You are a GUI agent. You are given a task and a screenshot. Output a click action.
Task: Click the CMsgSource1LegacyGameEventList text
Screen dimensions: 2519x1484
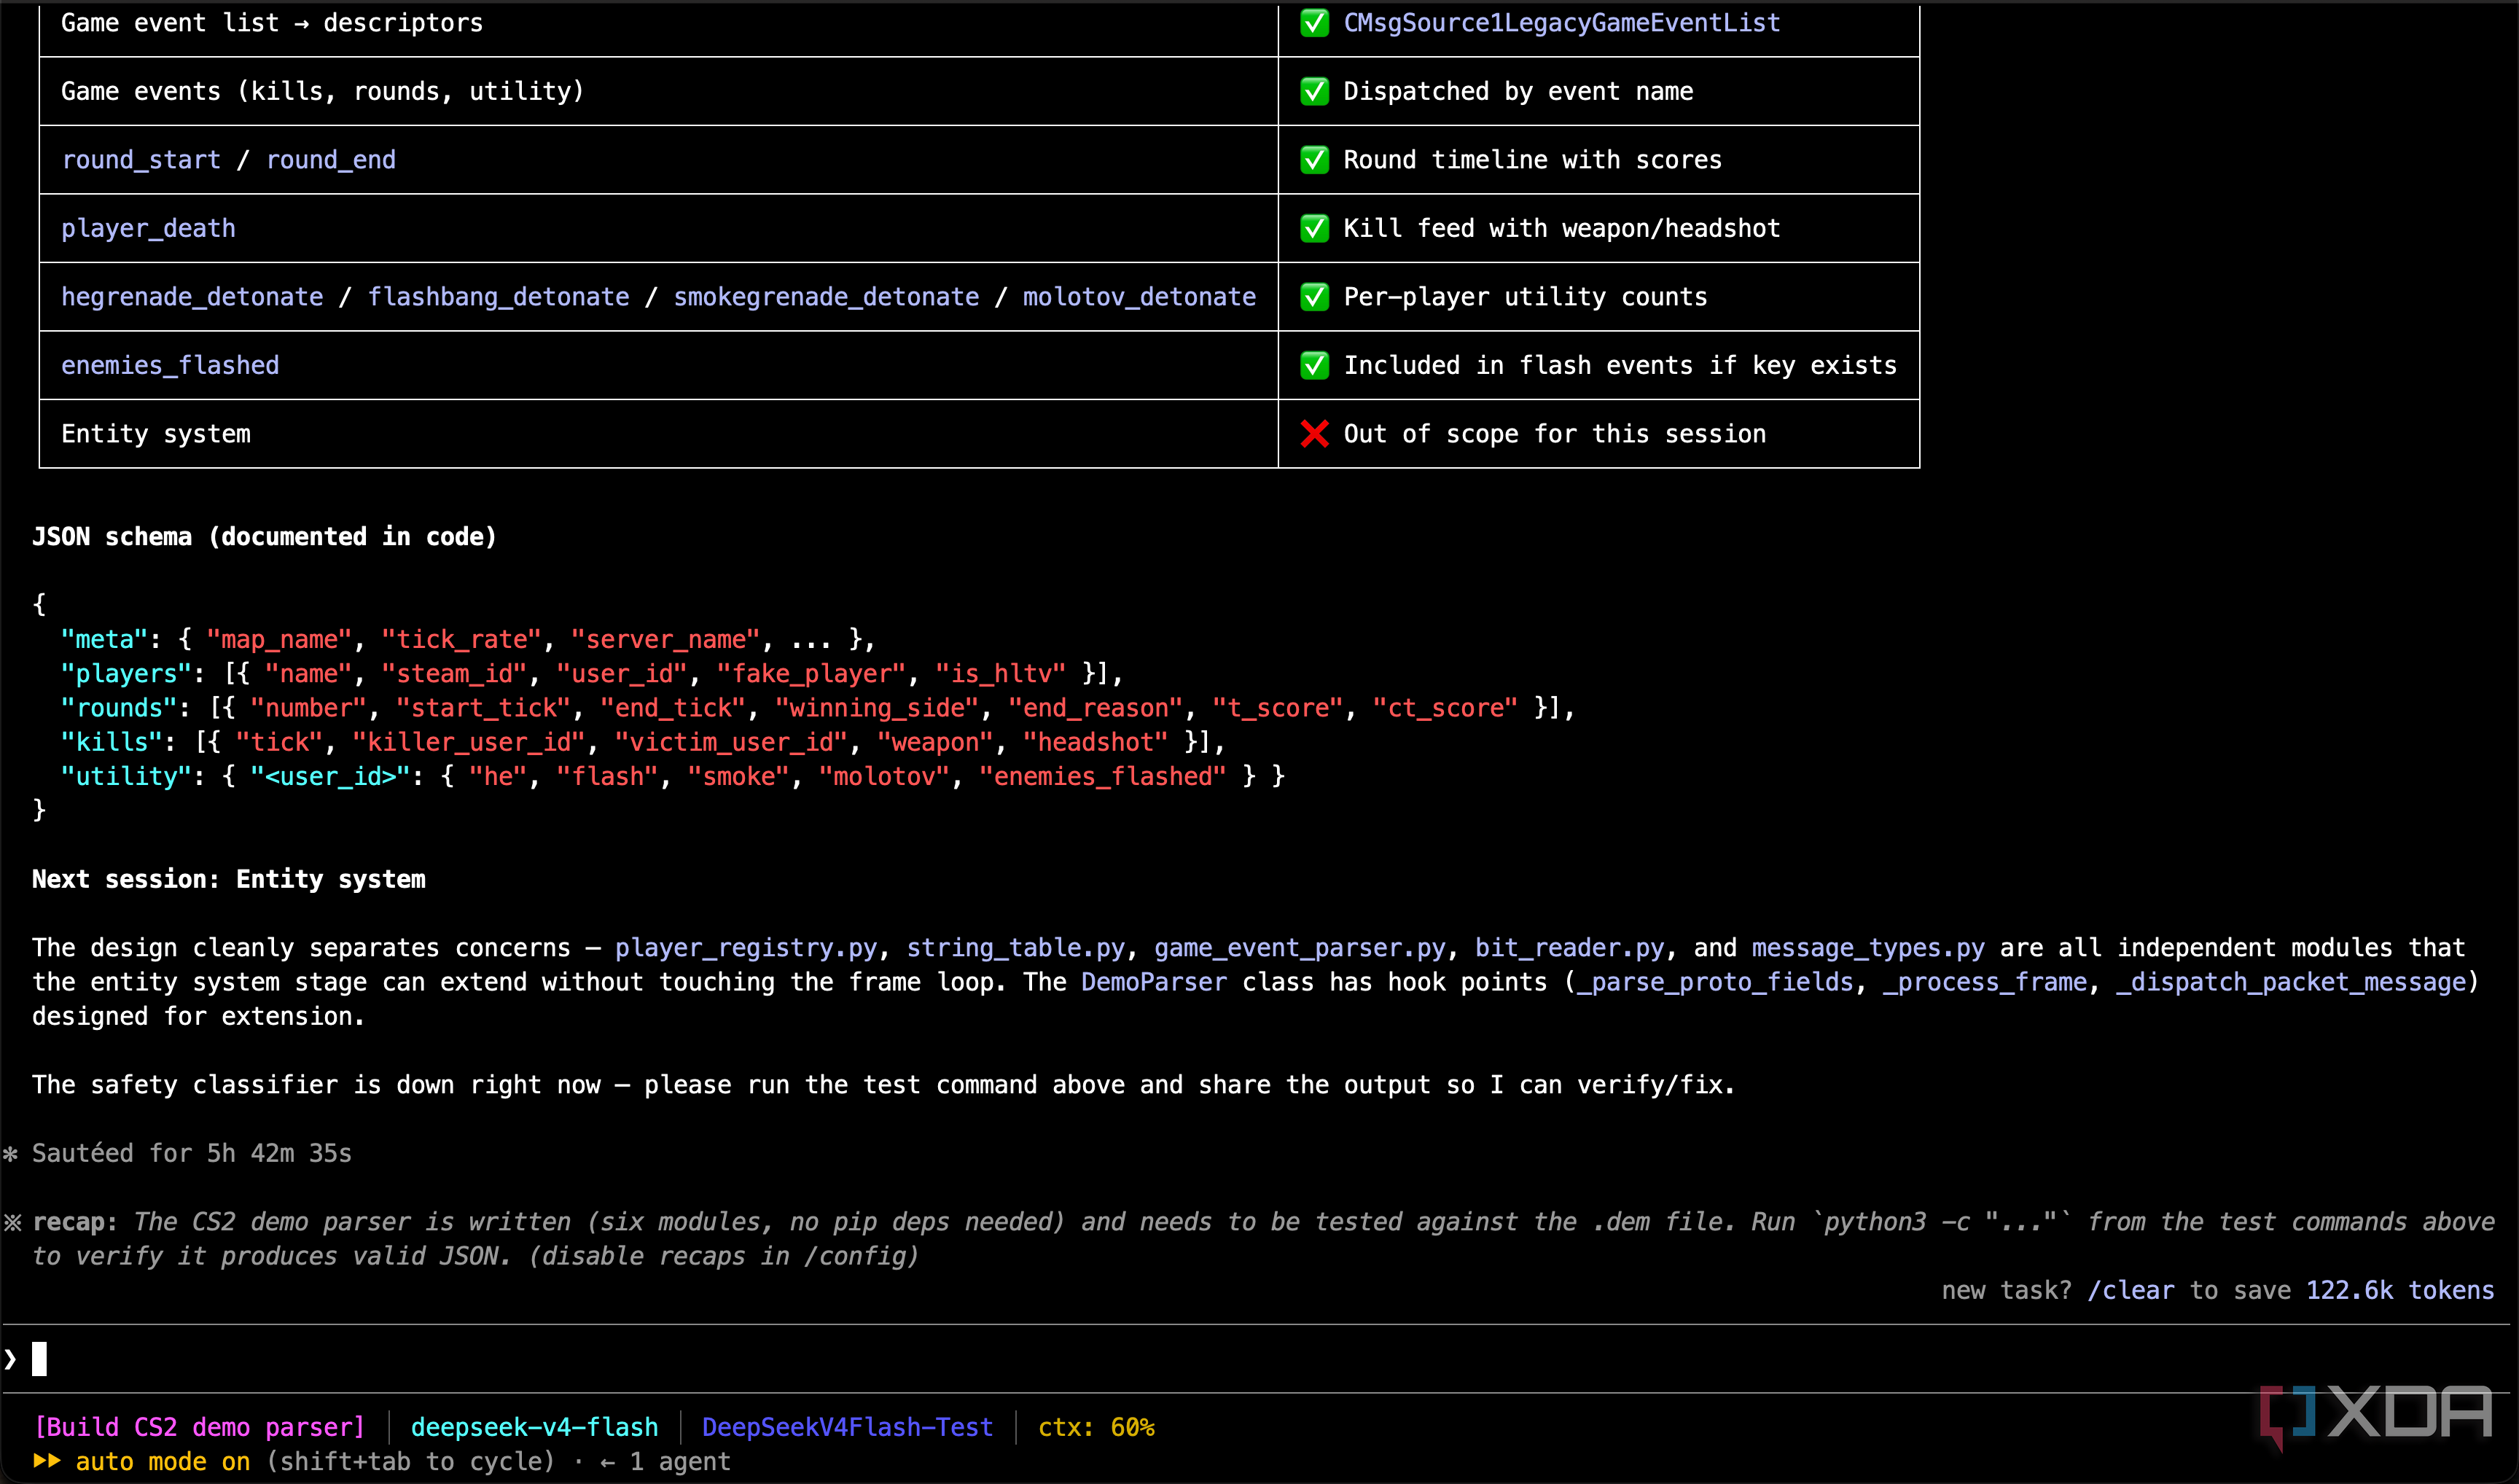tap(1562, 23)
